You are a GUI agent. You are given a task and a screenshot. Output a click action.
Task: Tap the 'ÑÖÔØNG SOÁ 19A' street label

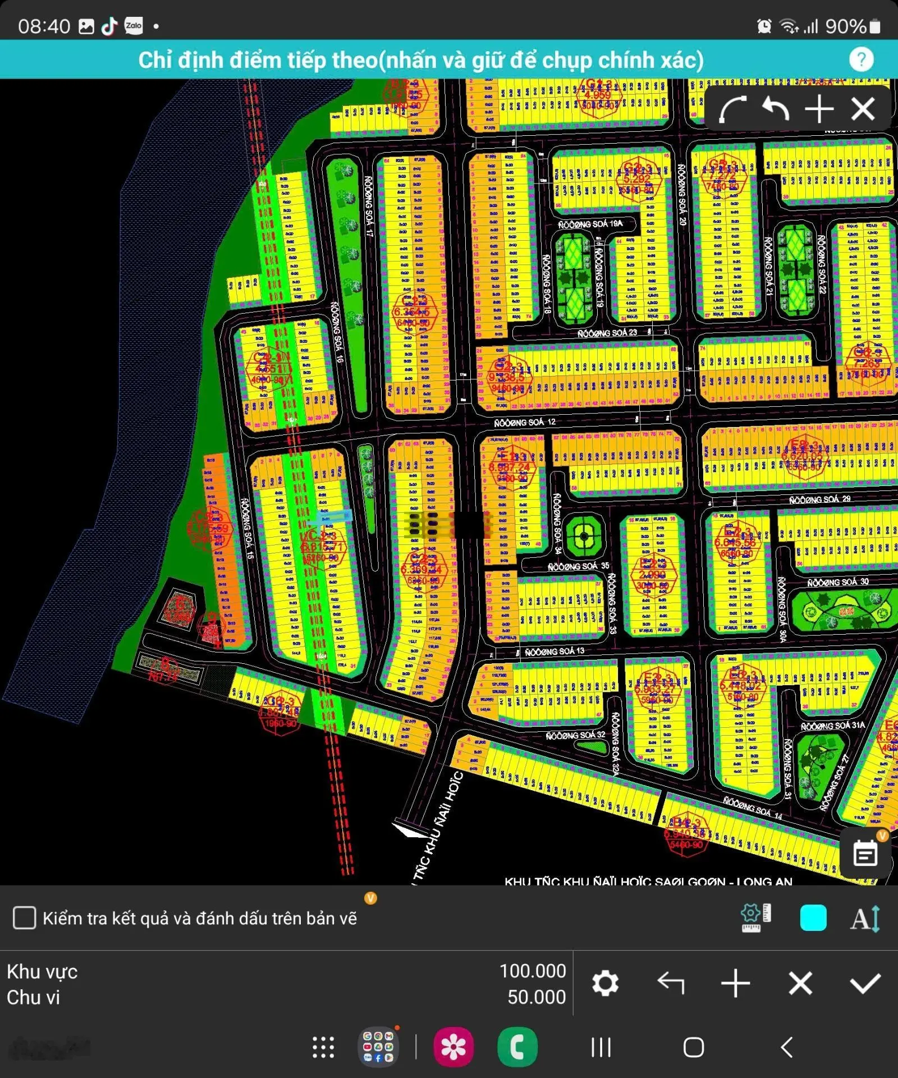pos(590,224)
